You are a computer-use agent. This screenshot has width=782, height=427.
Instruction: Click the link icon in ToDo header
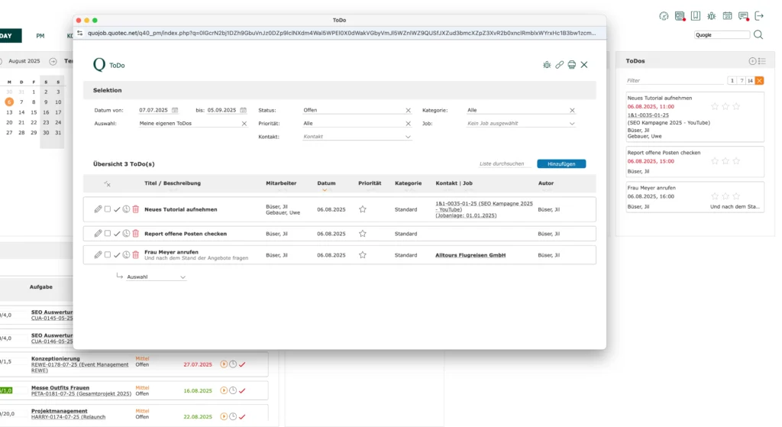tap(560, 65)
